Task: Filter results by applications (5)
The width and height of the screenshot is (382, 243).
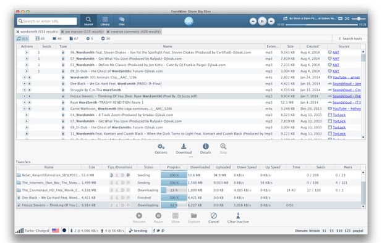Action: coord(90,38)
